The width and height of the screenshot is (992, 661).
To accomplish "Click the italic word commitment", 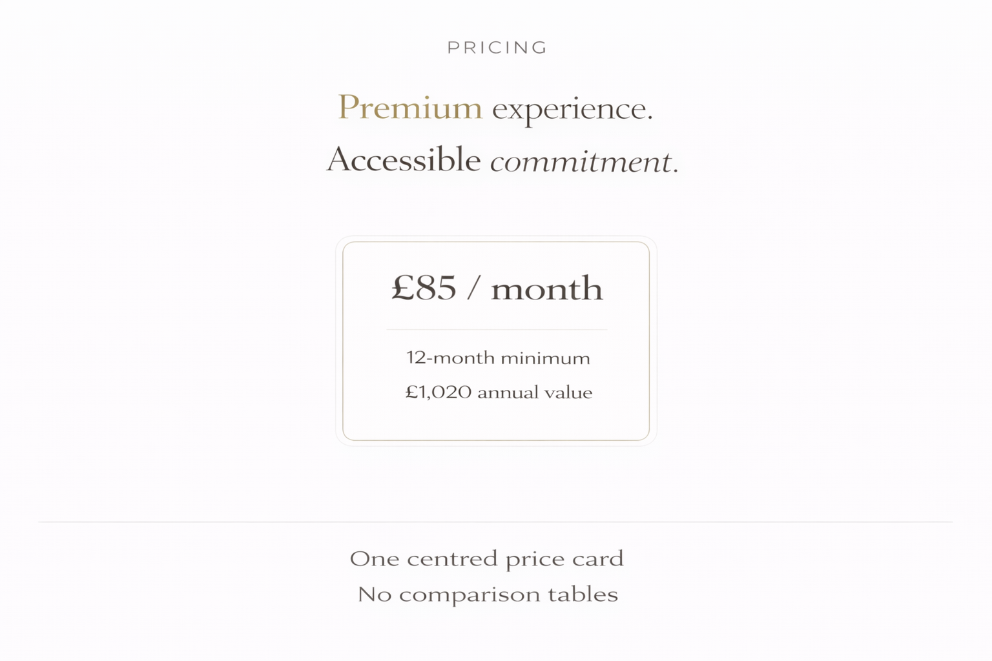I will (581, 161).
